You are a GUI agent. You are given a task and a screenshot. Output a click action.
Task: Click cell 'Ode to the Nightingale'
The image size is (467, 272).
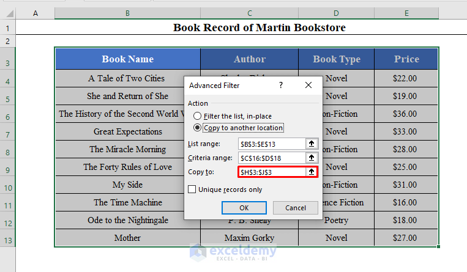click(x=128, y=220)
